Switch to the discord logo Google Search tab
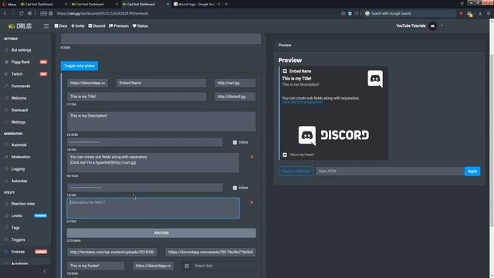Viewport: 494px width, 278px height. 197,4
